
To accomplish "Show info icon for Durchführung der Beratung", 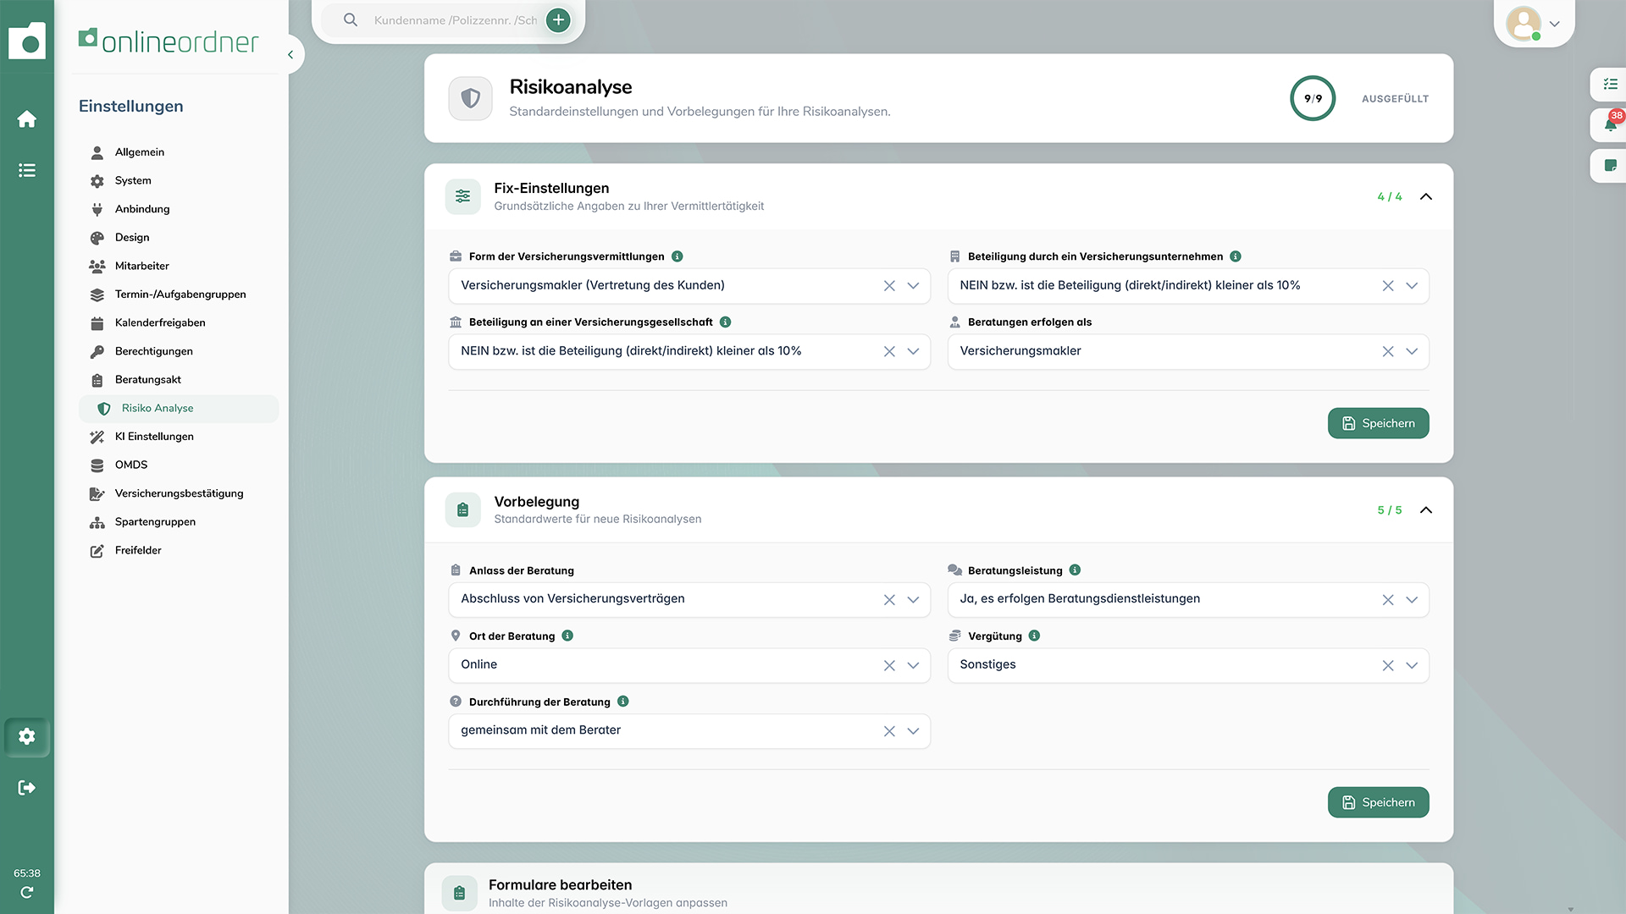I will (623, 702).
